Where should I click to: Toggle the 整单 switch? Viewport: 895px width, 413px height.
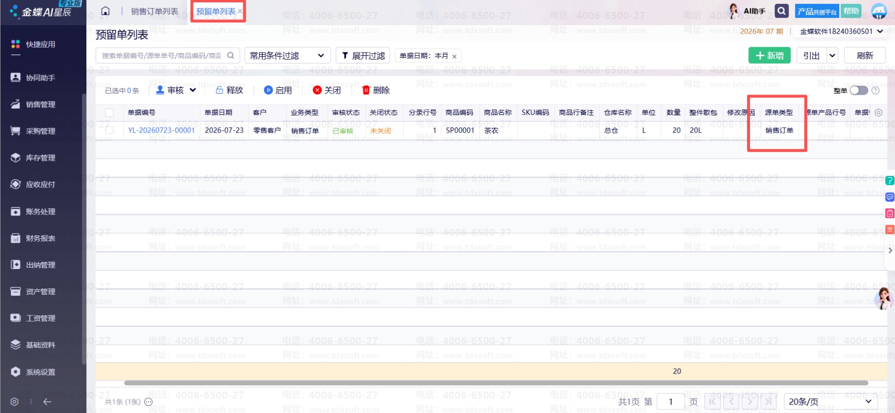point(859,91)
